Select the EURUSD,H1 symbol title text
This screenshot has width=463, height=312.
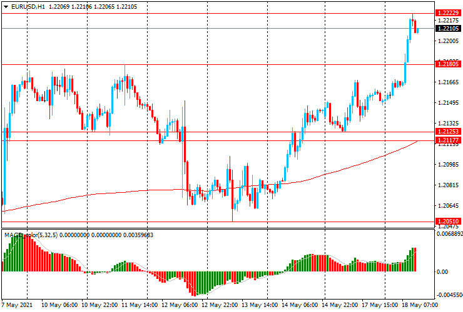[x=28, y=7]
